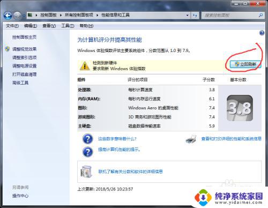Click the printer icon
Viewport: 268px width, 208px height.
191,139
